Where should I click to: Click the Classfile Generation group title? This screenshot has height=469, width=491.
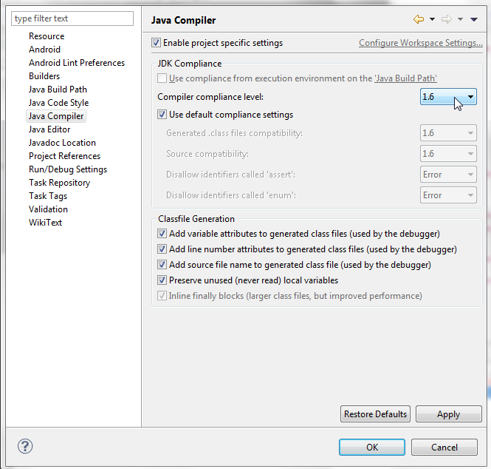click(196, 219)
